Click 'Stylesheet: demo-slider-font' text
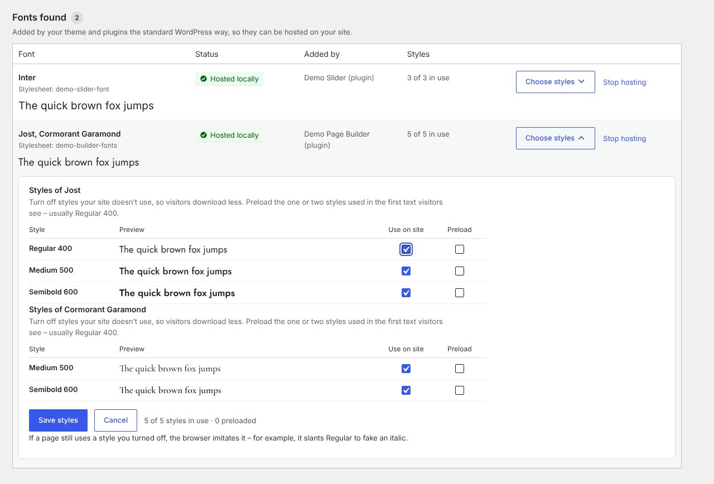The height and width of the screenshot is (484, 714). pos(64,89)
